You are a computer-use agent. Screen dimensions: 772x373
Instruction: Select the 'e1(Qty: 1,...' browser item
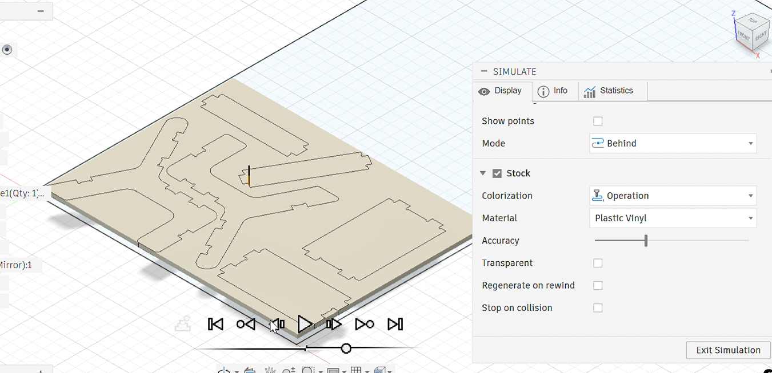[x=22, y=193]
